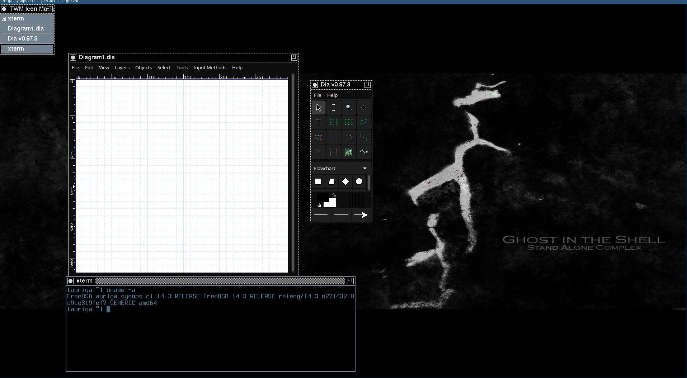Open the start arrow style selector
This screenshot has width=687, height=378.
click(x=320, y=215)
